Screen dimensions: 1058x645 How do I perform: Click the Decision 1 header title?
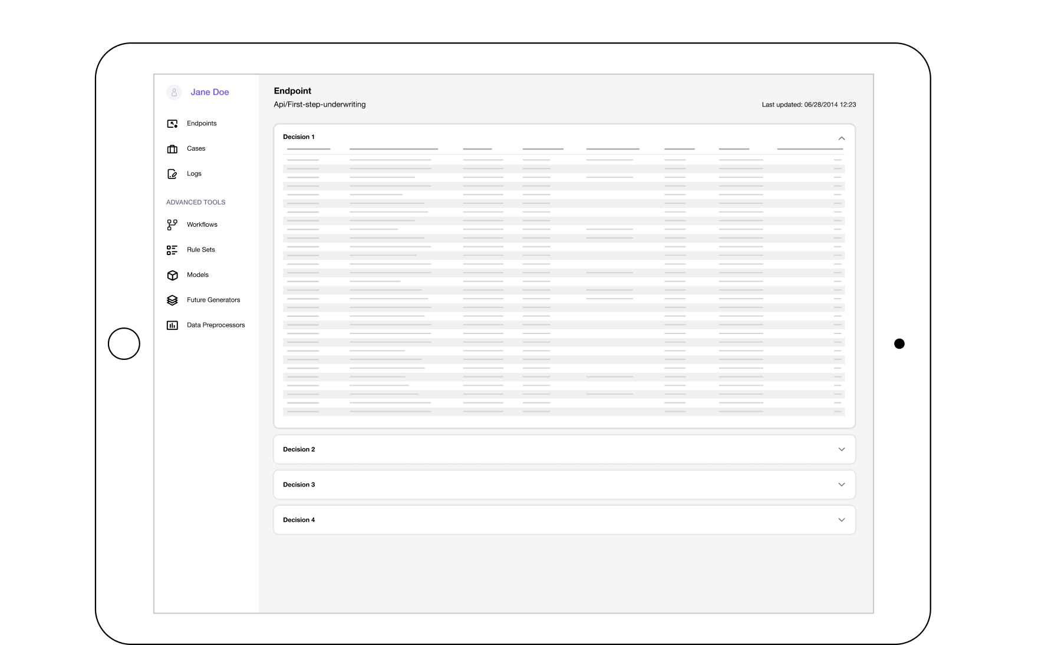299,137
